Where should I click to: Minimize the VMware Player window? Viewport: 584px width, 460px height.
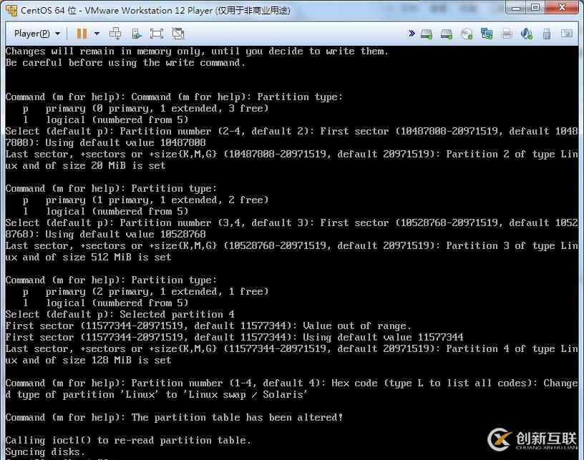click(x=516, y=8)
